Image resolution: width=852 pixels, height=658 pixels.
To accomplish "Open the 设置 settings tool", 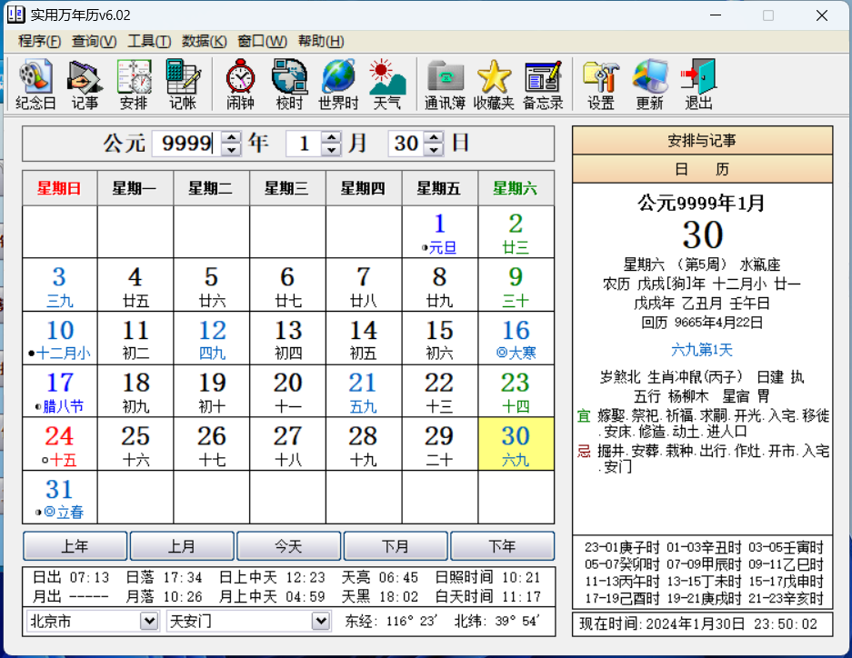I will click(x=600, y=84).
